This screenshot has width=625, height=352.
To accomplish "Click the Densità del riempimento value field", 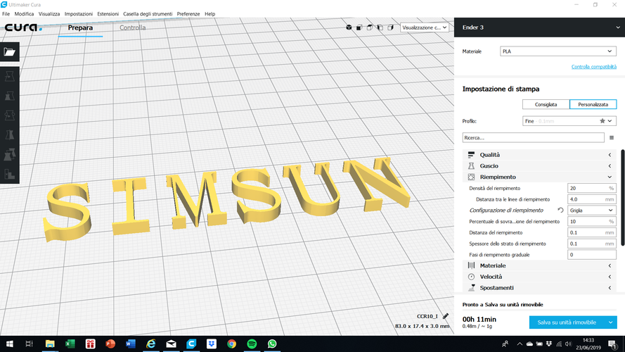I will [591, 189].
